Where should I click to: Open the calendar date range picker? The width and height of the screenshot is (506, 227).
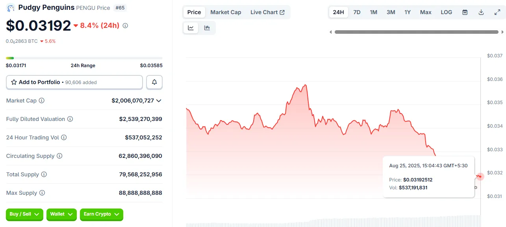[465, 12]
